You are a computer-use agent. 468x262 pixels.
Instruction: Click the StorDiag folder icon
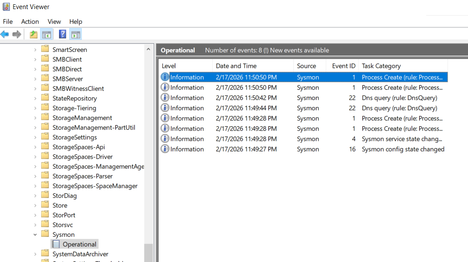click(45, 195)
